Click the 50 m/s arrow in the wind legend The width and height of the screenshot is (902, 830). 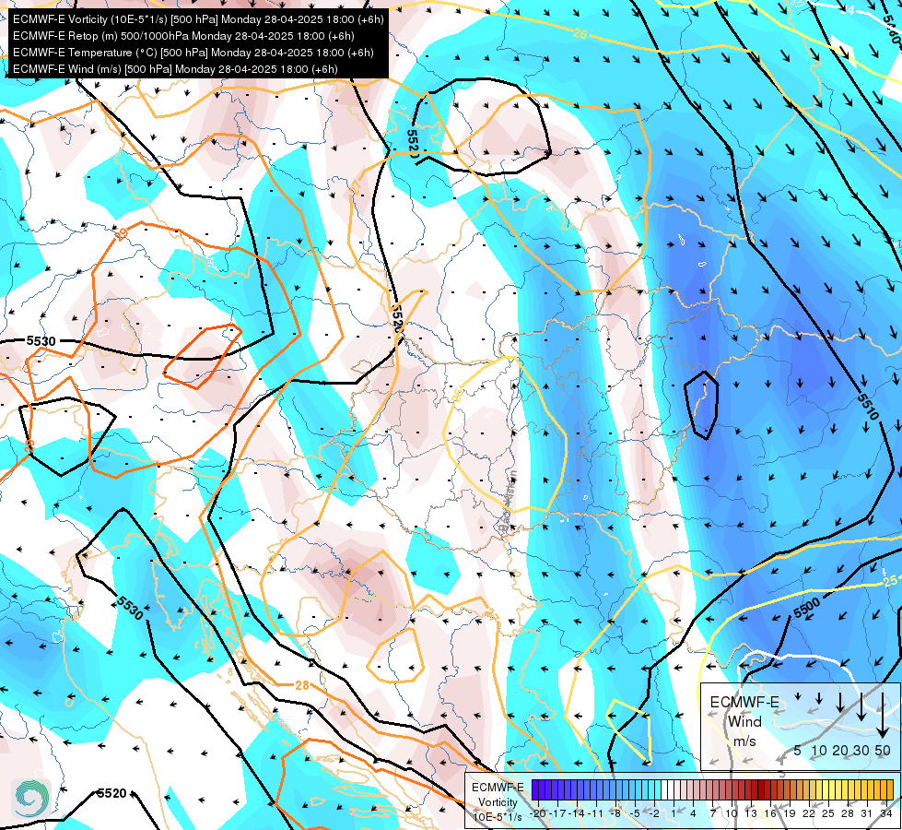click(x=883, y=716)
